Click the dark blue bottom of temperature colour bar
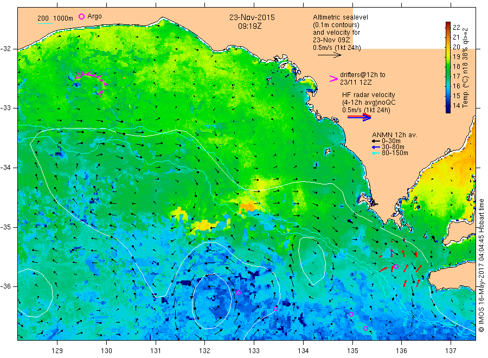The width and height of the screenshot is (488, 358). point(448,109)
